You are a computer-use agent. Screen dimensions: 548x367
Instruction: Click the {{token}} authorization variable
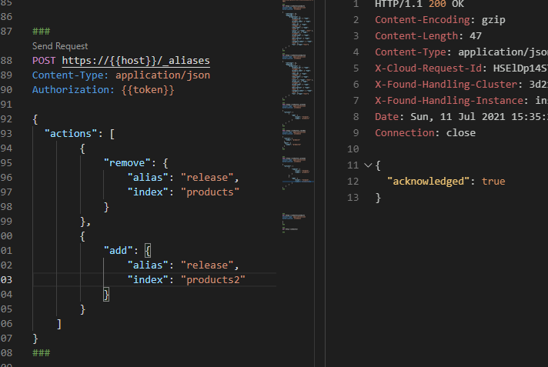[x=148, y=90]
